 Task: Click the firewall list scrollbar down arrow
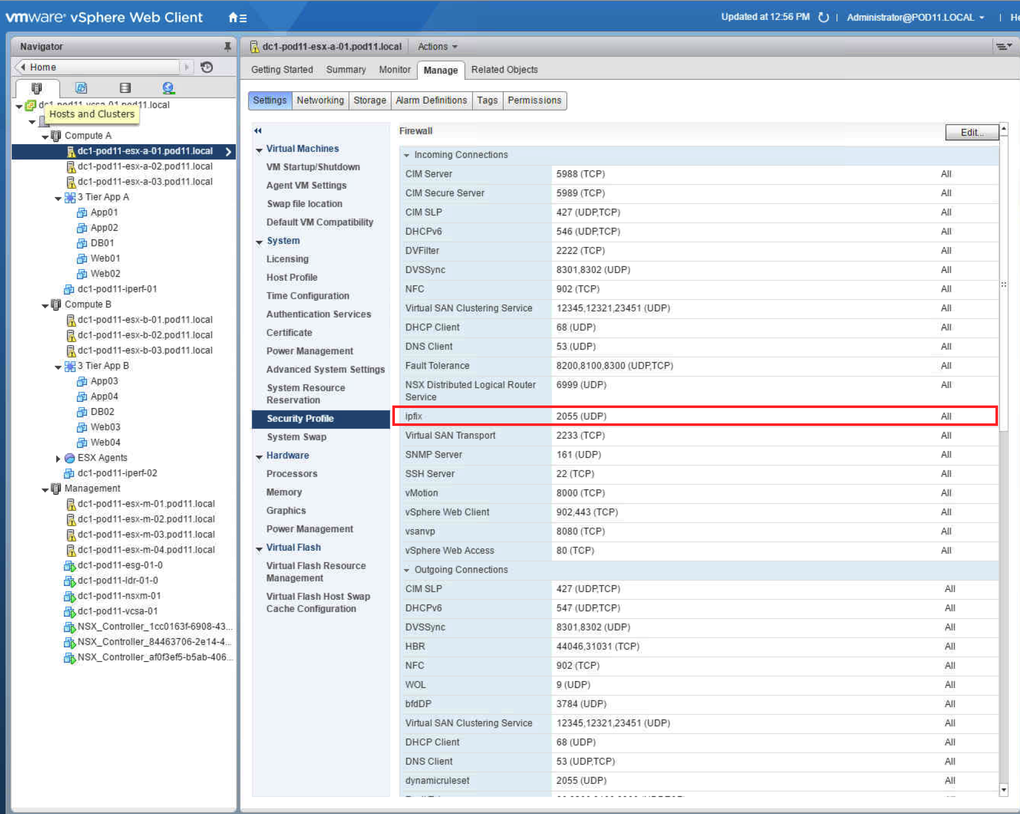[1004, 790]
